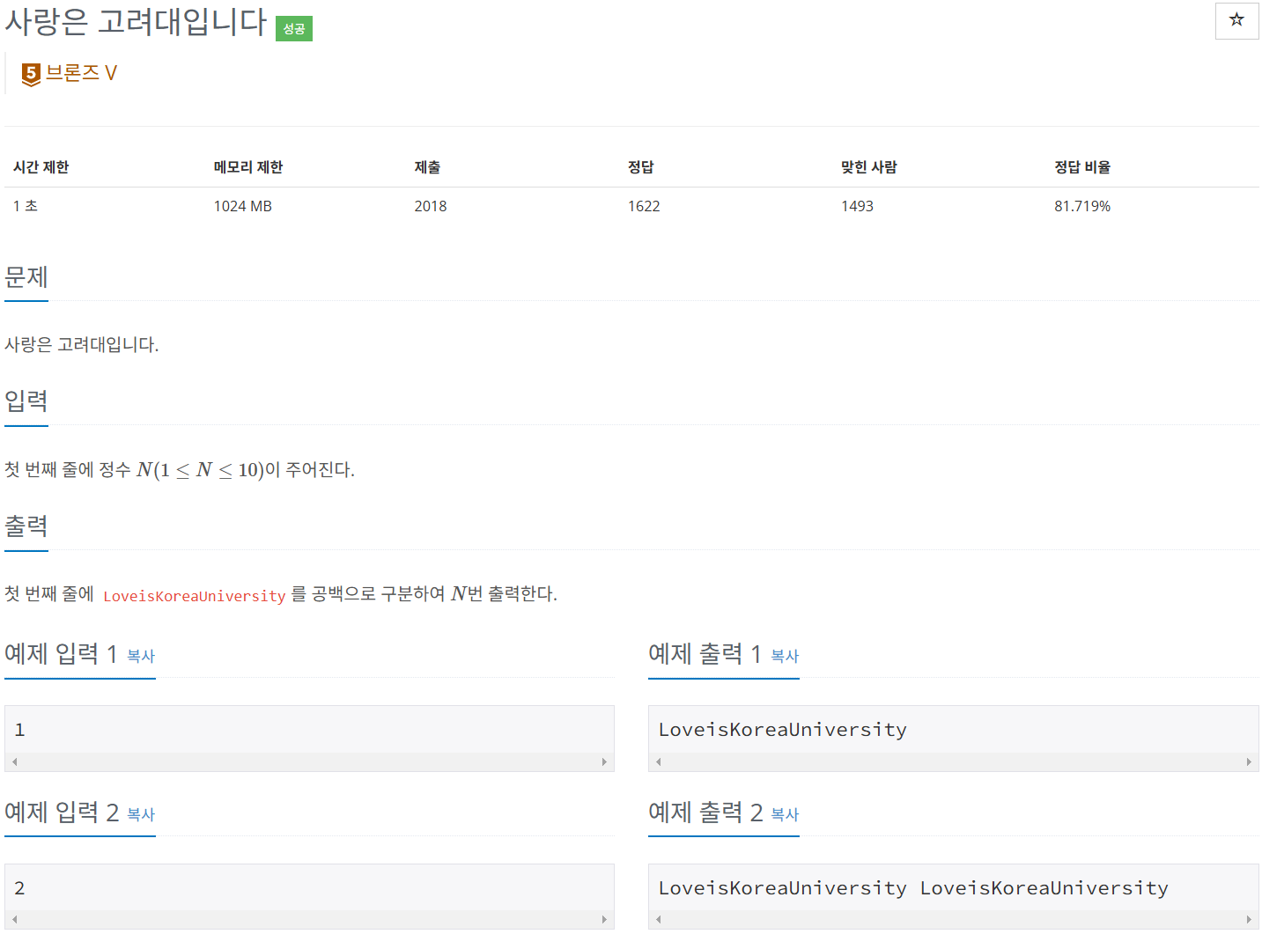Image resolution: width=1262 pixels, height=934 pixels.
Task: Copy sample output 2 via 복사 link
Action: coord(785,814)
